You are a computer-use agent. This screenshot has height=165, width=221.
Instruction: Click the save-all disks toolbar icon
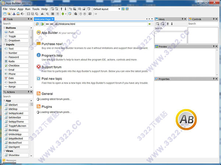click(36, 14)
